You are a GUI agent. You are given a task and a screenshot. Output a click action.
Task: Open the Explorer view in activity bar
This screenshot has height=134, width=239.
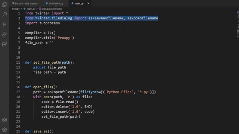click(4, 4)
